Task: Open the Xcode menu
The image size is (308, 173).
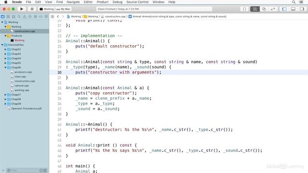Action: [x=17, y=2]
